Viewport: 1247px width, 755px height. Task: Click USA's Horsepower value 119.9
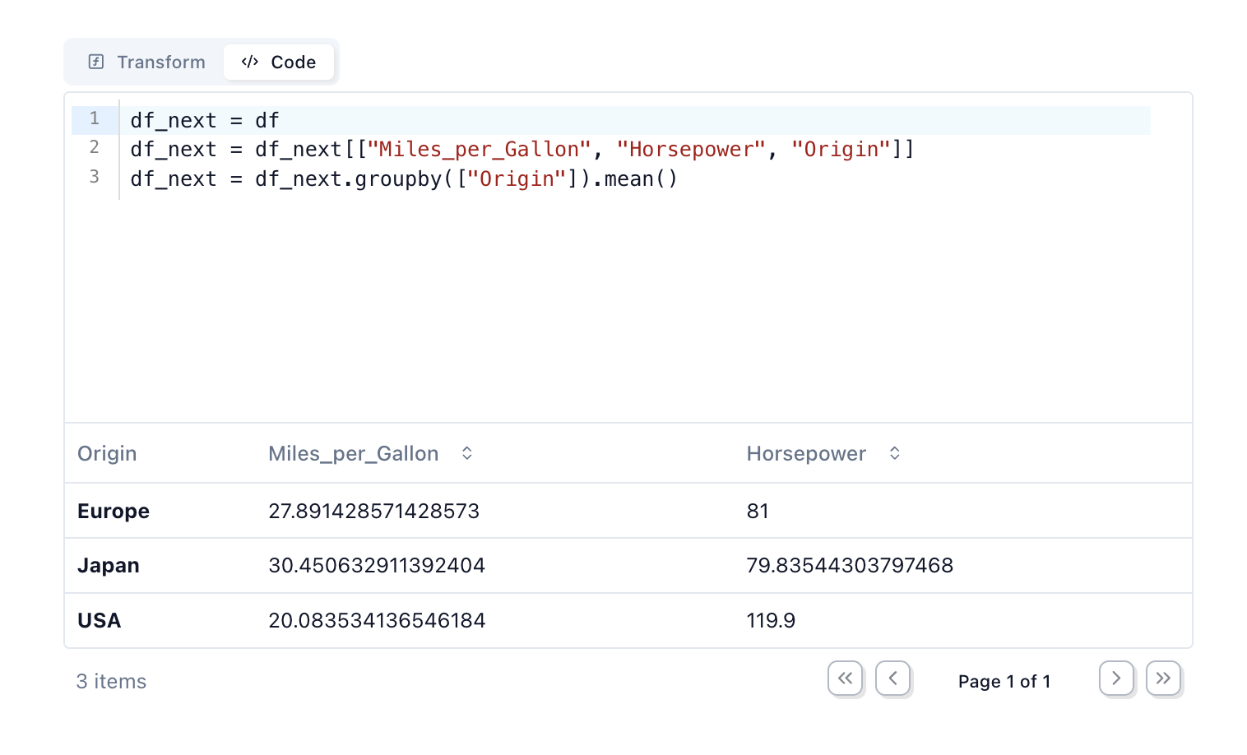771,621
